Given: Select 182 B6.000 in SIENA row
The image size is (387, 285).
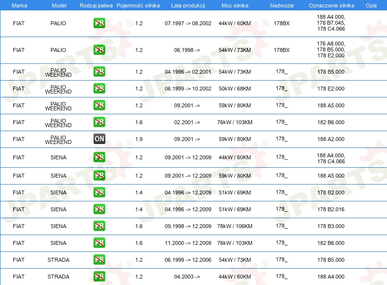Looking at the screenshot, I should coord(331,243).
